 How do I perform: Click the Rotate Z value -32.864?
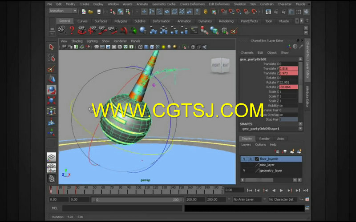(288, 87)
